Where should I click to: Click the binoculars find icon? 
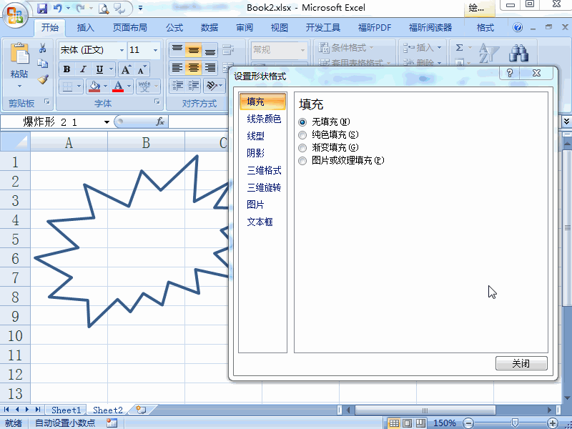coord(520,54)
